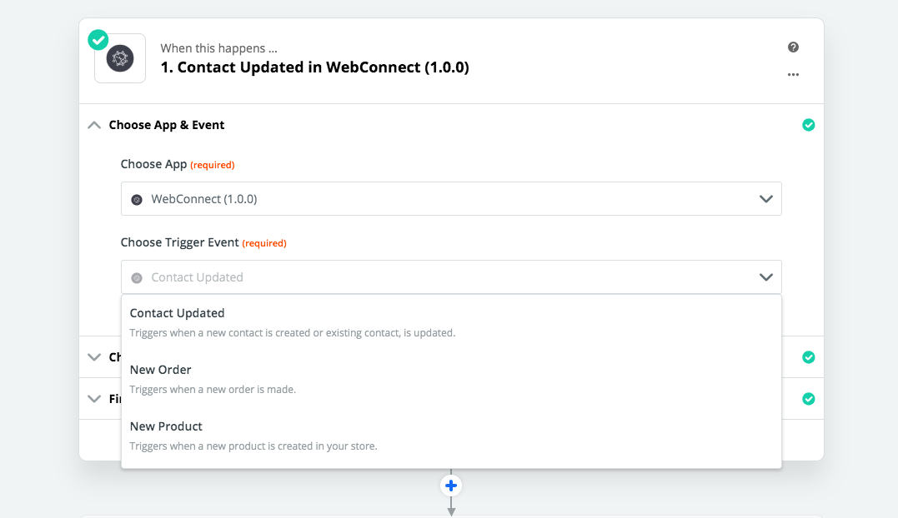Screen dimensions: 898x518
Task: Click the WebConnect icon inside the Choose App field
Action: click(x=136, y=198)
